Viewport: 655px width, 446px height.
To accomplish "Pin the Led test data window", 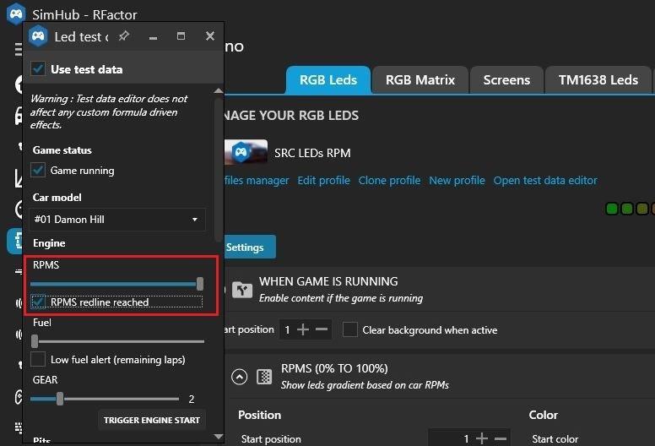I will (x=123, y=36).
